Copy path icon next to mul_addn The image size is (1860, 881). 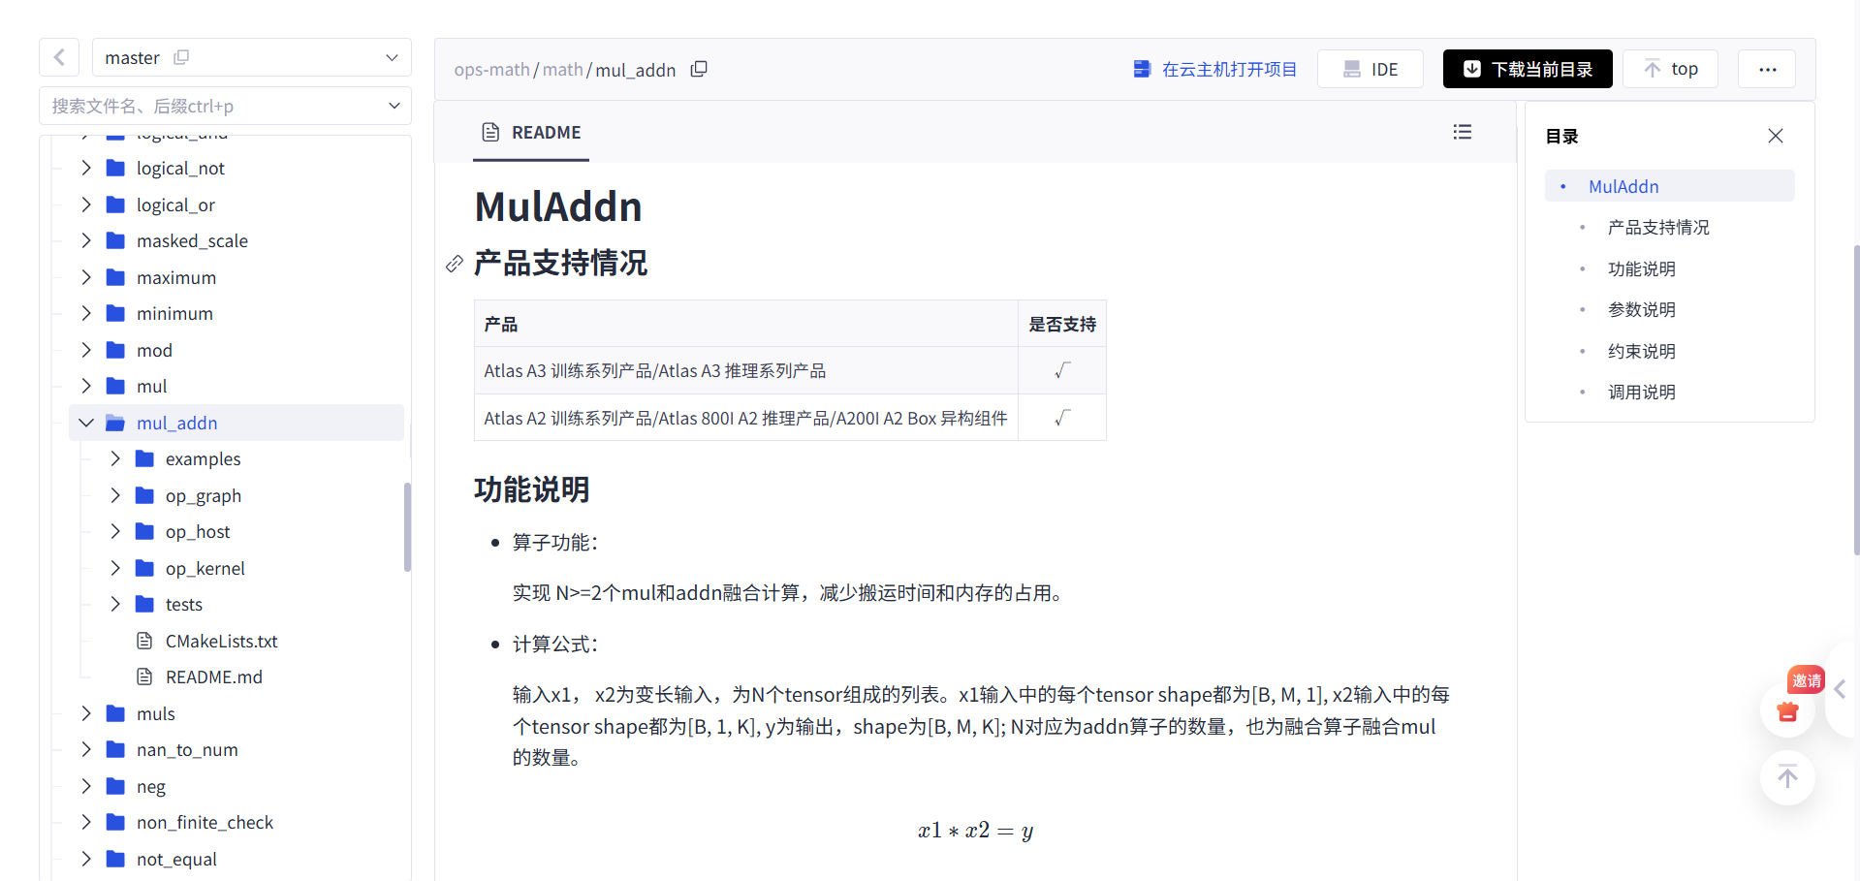click(699, 69)
